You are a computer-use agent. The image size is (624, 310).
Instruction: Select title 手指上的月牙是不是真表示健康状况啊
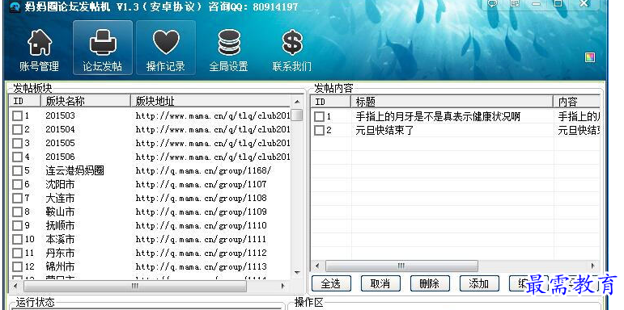438,117
